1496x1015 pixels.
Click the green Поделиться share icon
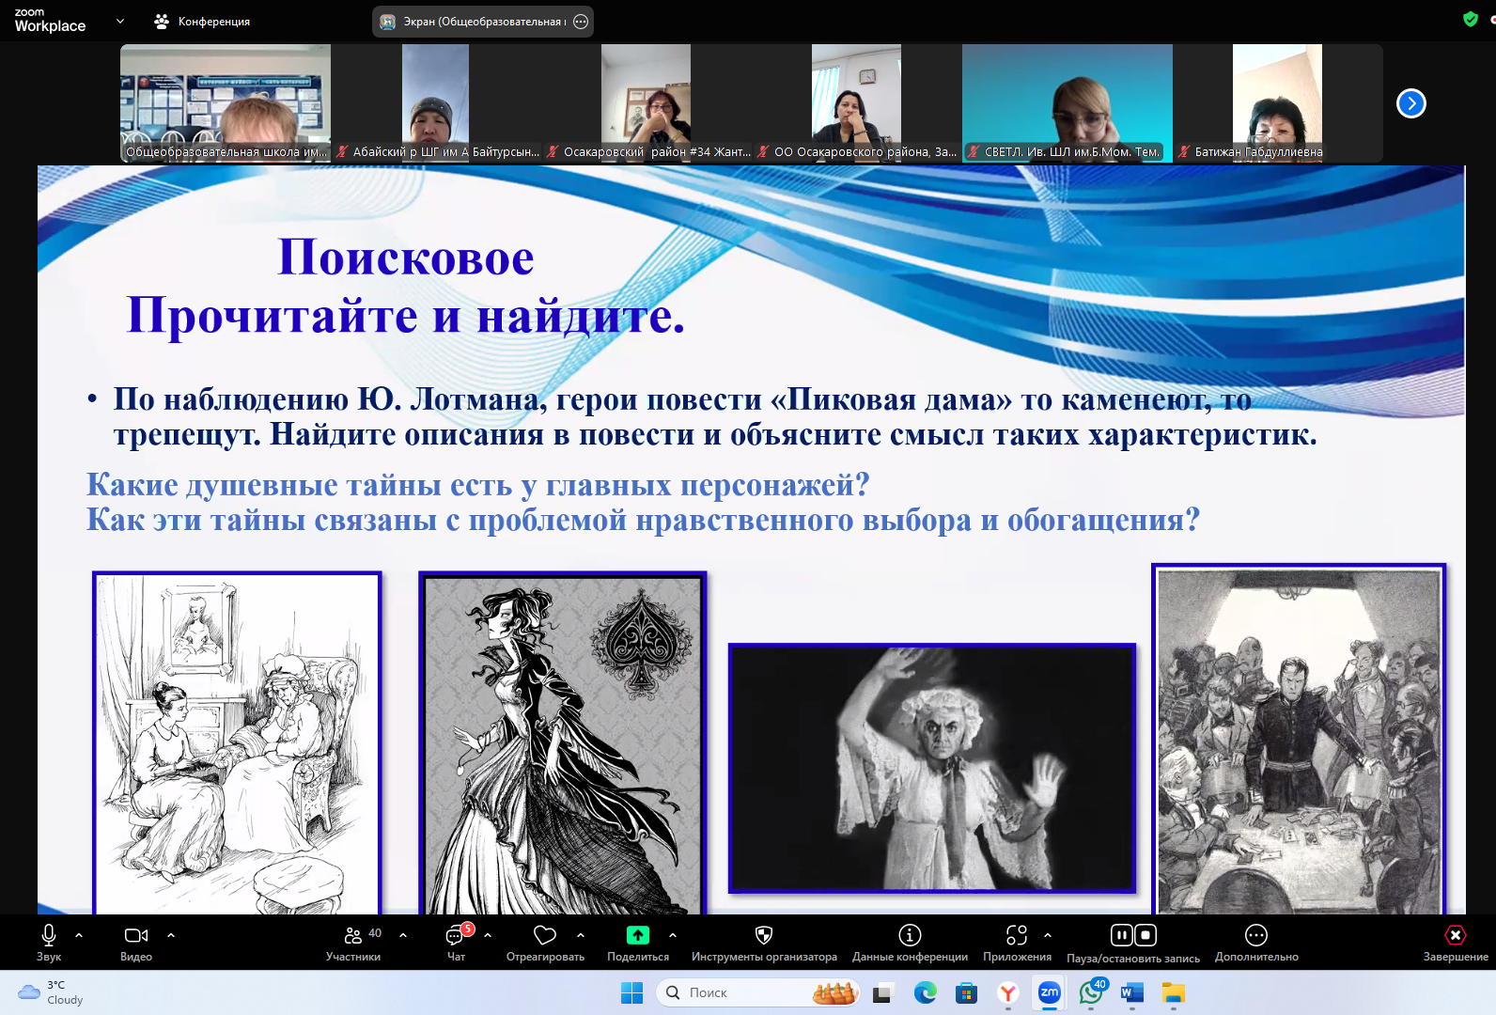click(638, 936)
